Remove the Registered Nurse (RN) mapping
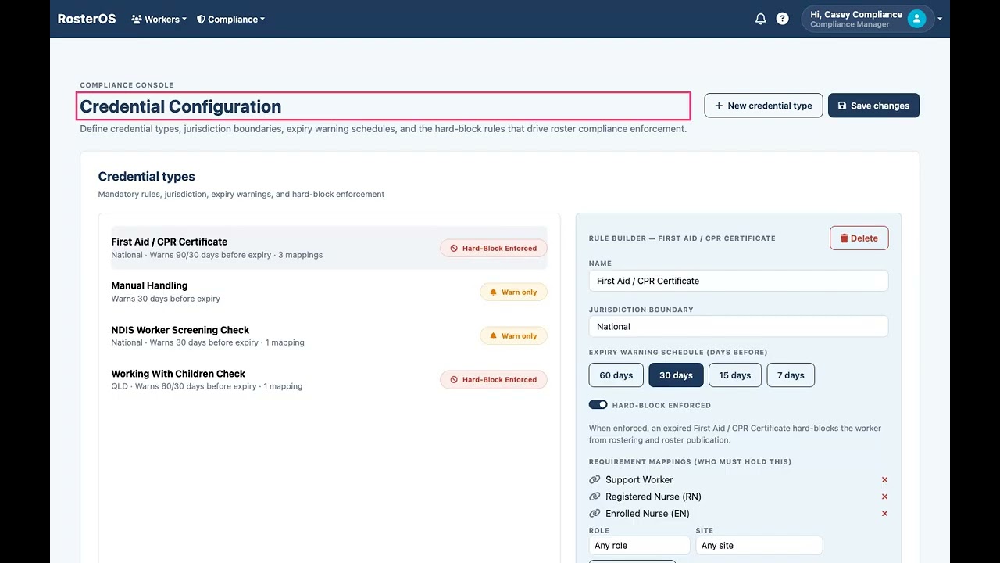The image size is (1000, 563). [884, 497]
